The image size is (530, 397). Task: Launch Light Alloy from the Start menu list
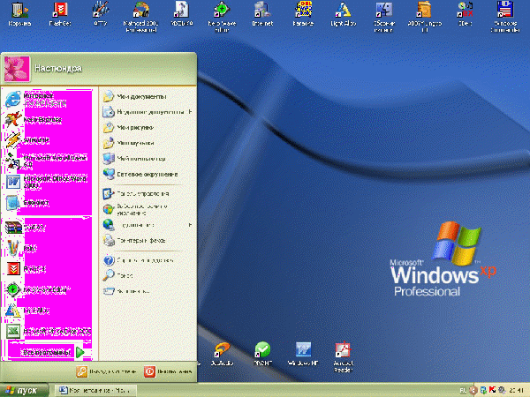point(48,311)
